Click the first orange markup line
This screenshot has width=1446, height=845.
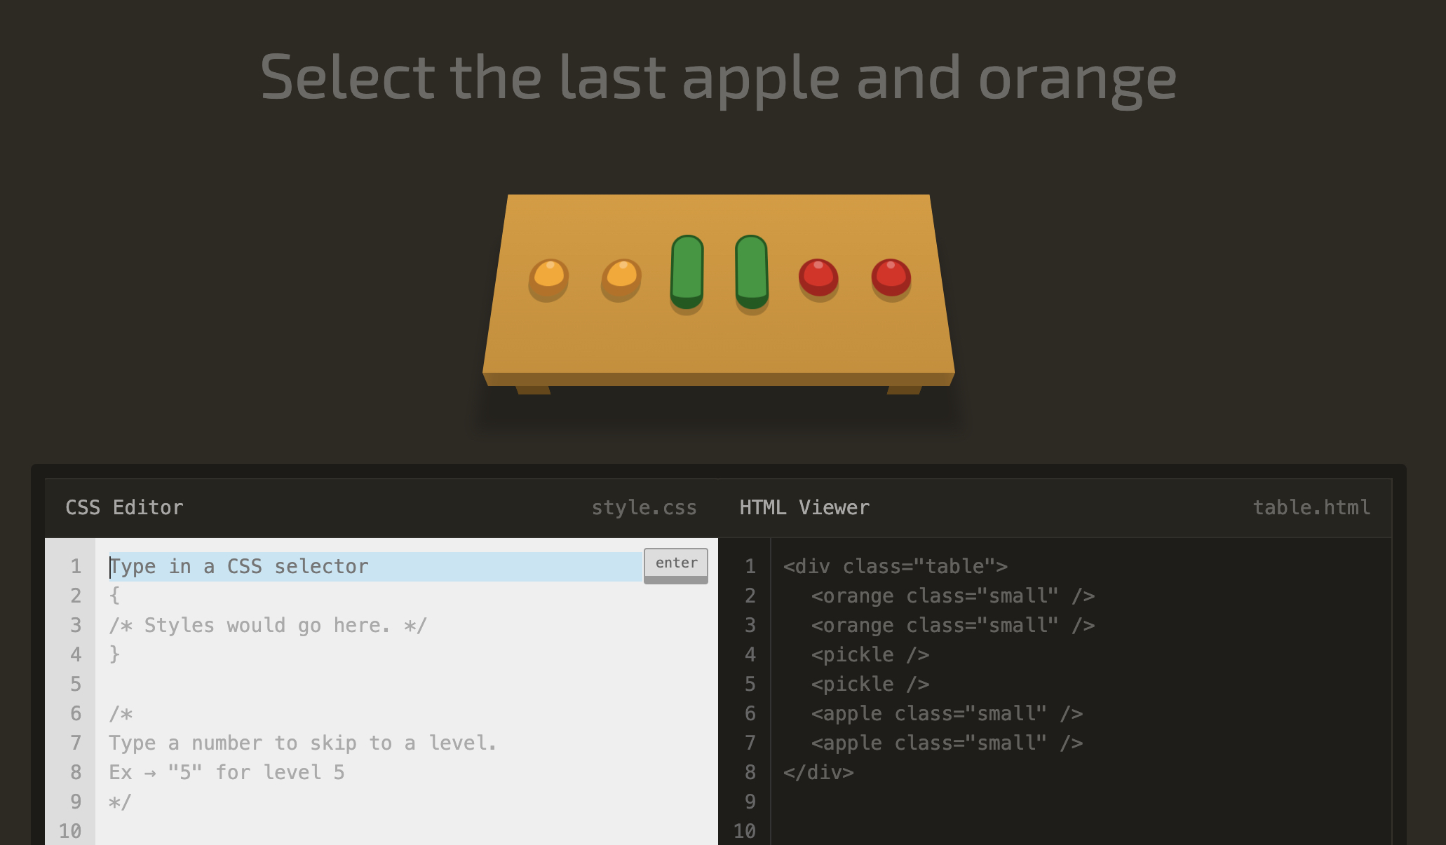(x=952, y=596)
